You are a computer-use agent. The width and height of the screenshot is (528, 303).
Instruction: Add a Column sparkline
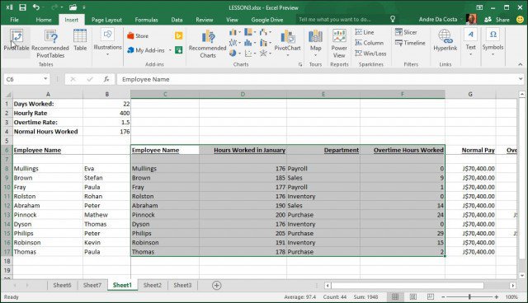click(369, 43)
